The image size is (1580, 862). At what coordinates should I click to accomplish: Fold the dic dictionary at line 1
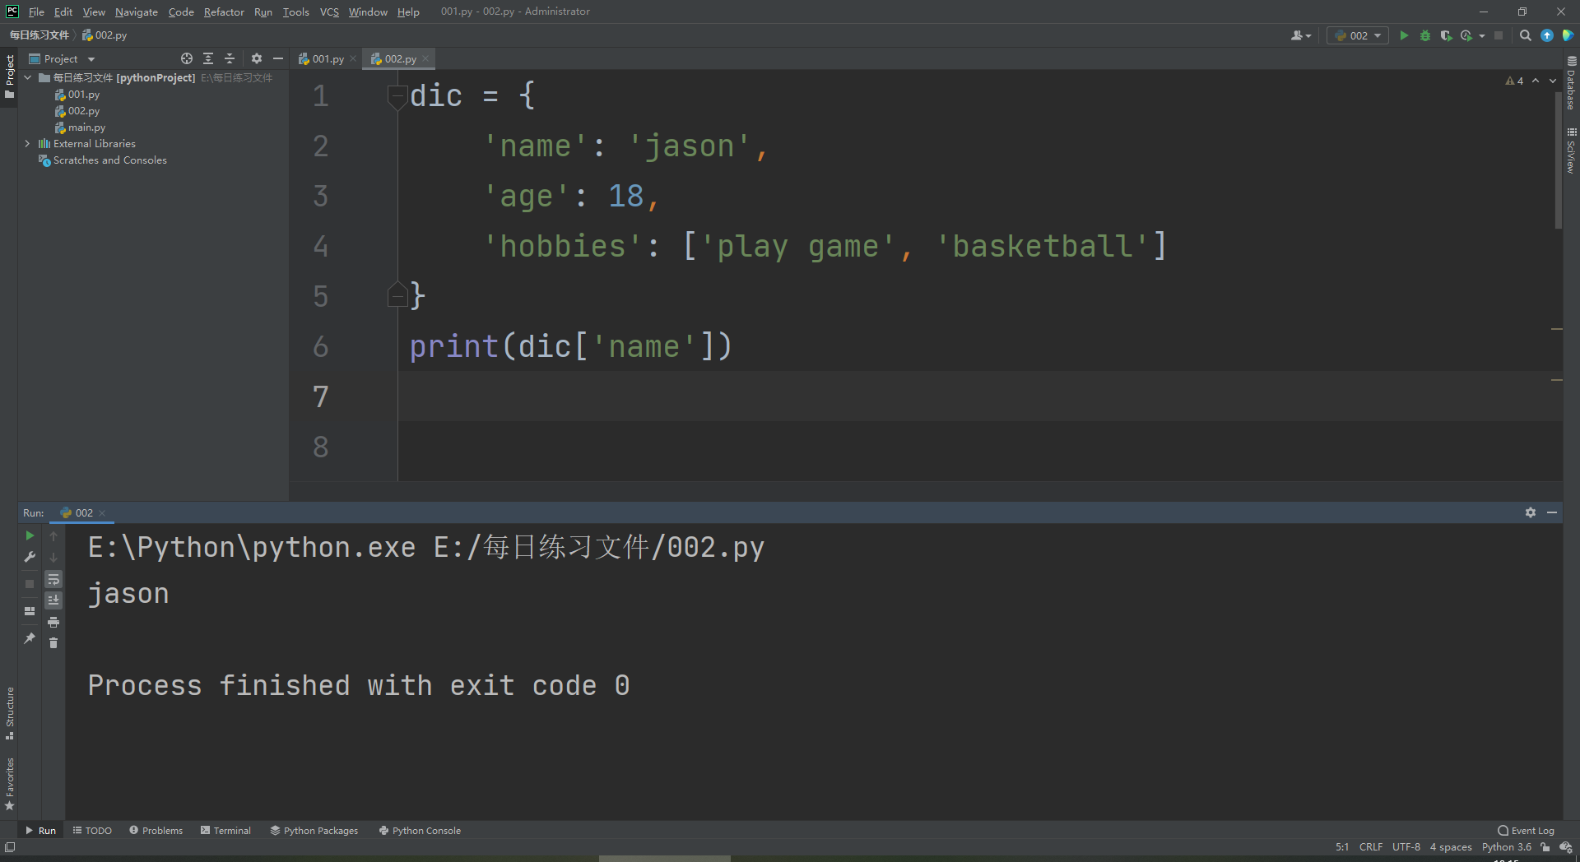tap(397, 97)
